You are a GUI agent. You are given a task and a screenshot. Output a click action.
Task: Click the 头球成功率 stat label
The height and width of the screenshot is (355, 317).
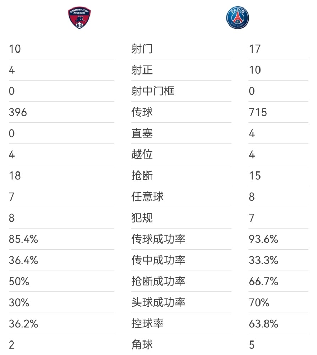158,302
